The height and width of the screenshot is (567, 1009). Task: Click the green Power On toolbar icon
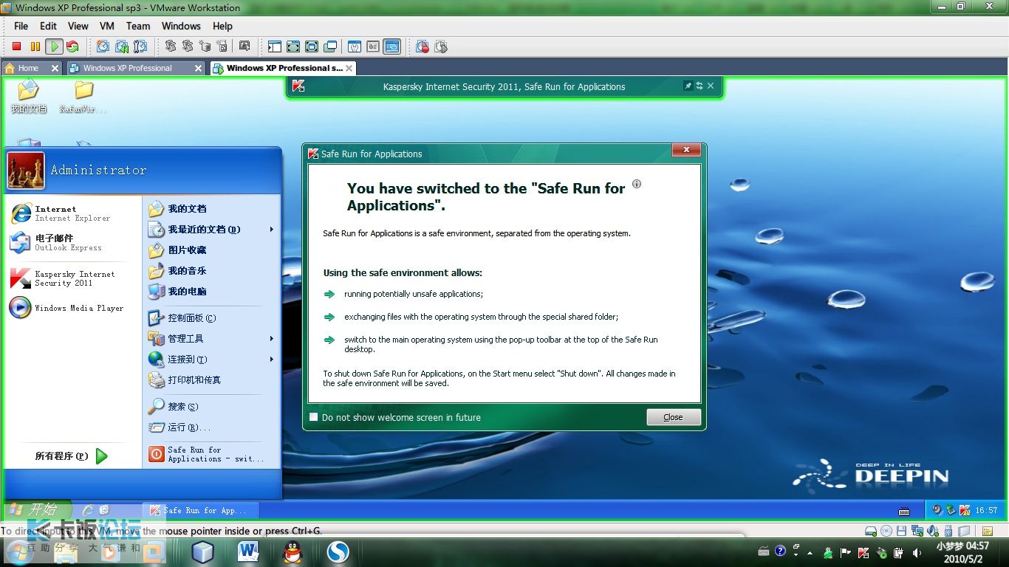point(54,47)
